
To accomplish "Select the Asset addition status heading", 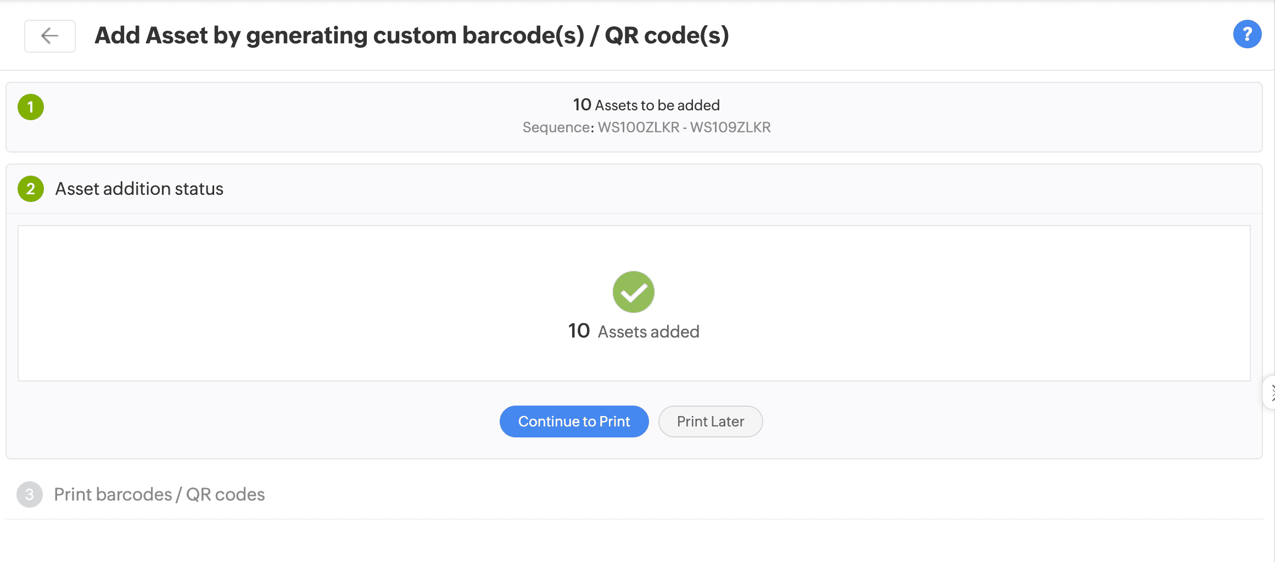I will [139, 189].
